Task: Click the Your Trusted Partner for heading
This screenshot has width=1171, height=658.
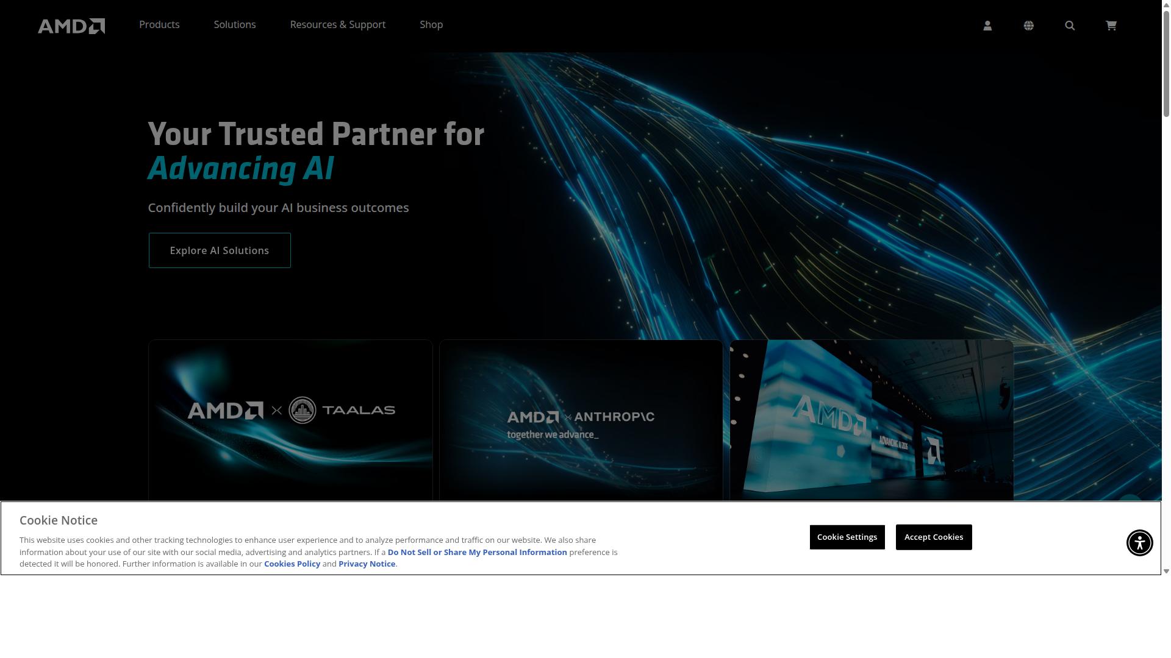Action: [x=316, y=134]
